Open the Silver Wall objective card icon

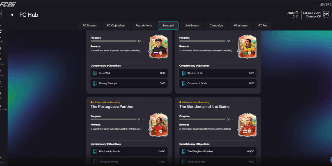pyautogui.click(x=95, y=73)
